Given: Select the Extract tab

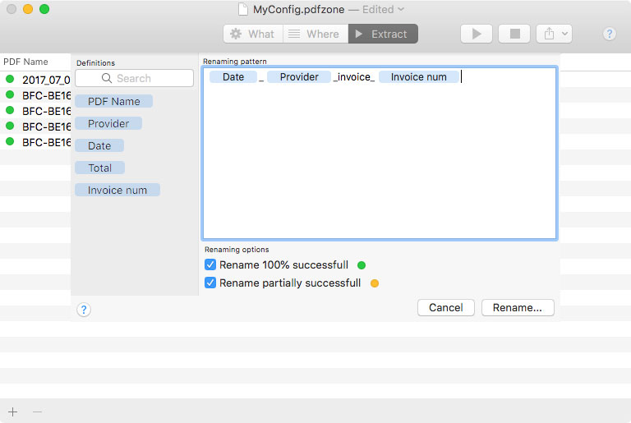Looking at the screenshot, I should [383, 34].
